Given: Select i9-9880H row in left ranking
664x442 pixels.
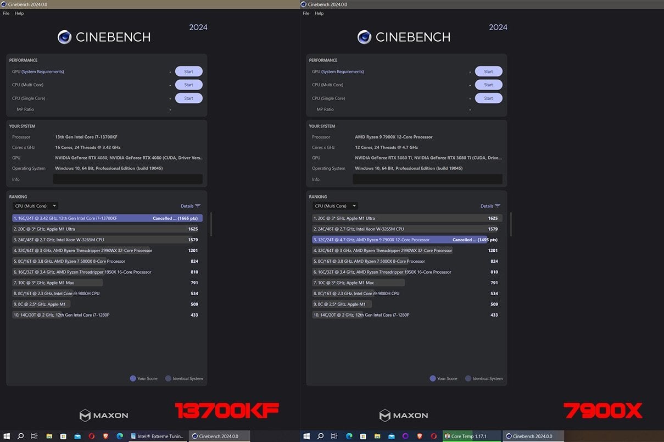Looking at the screenshot, I should (x=107, y=294).
